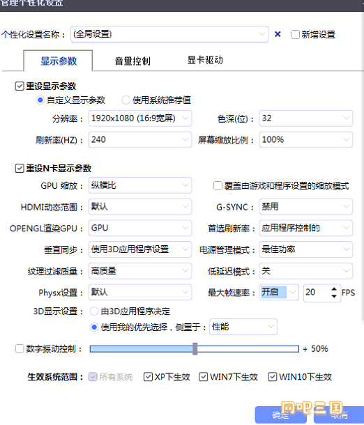364x425 pixels.
Task: Expand the 电源管理模式 dropdown
Action: coord(306,249)
